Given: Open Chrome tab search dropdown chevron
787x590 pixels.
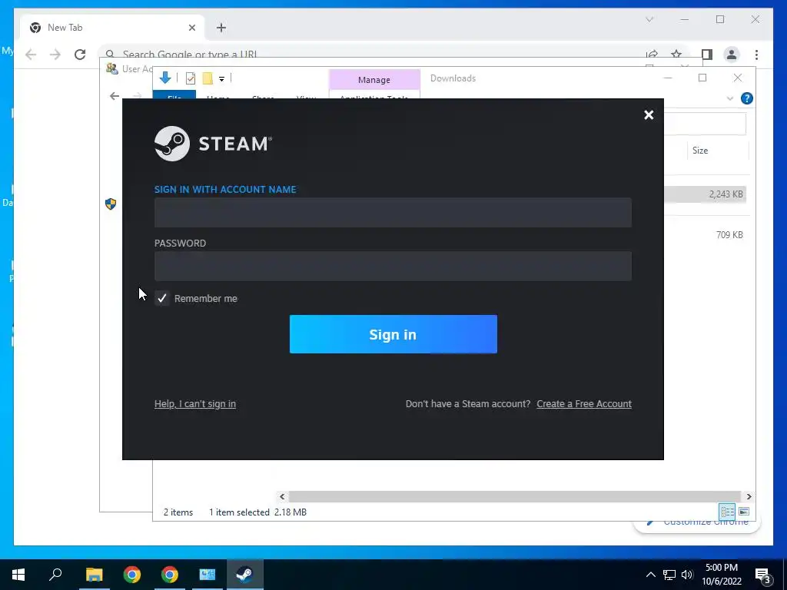Looking at the screenshot, I should click(x=649, y=19).
